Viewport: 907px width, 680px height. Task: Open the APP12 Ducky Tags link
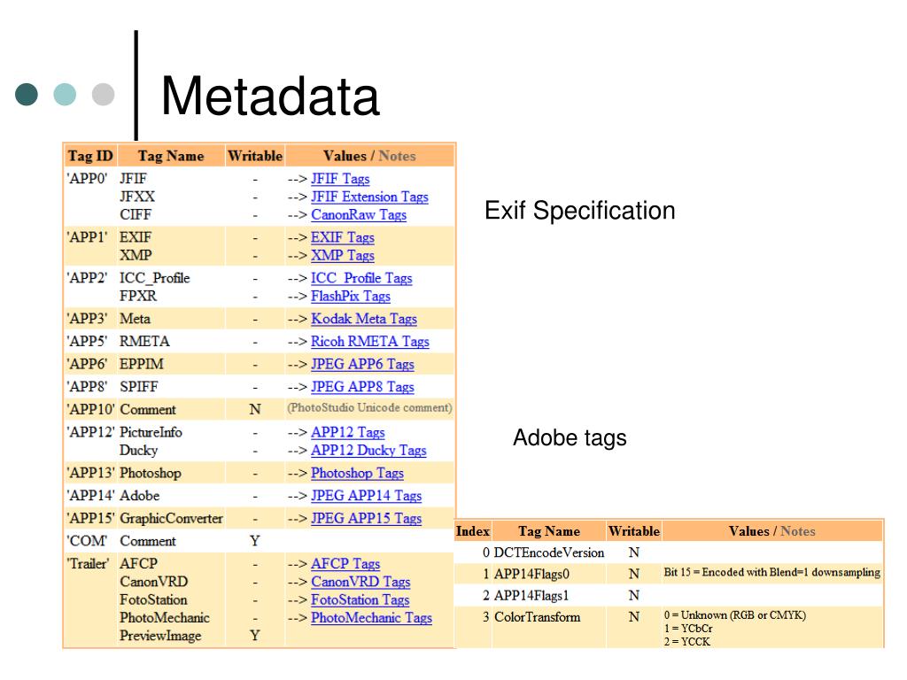(368, 450)
